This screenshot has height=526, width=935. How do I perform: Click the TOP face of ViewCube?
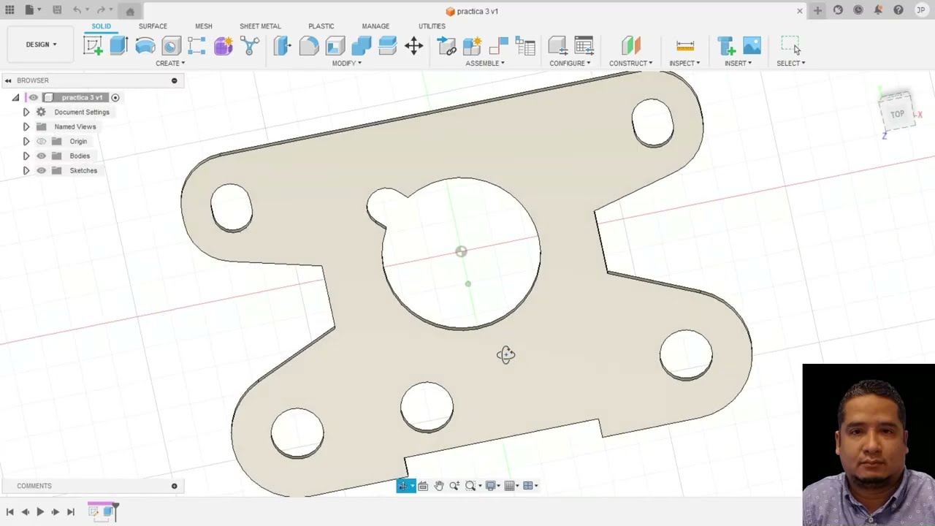(897, 113)
